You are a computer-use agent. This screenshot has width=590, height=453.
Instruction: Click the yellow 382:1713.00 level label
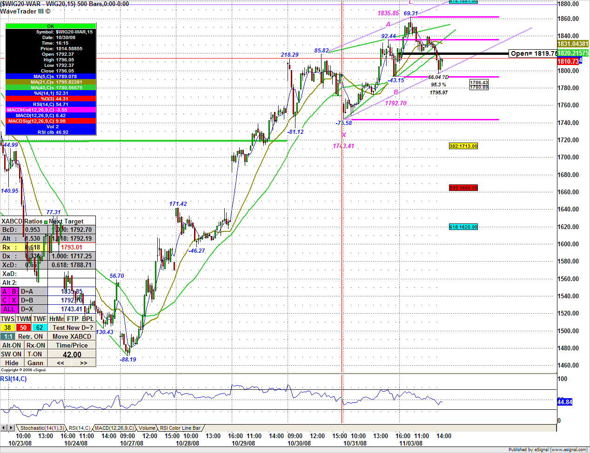[463, 146]
